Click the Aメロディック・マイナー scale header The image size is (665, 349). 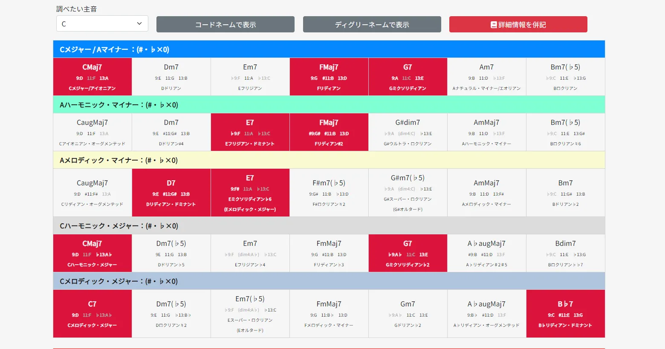click(x=329, y=160)
